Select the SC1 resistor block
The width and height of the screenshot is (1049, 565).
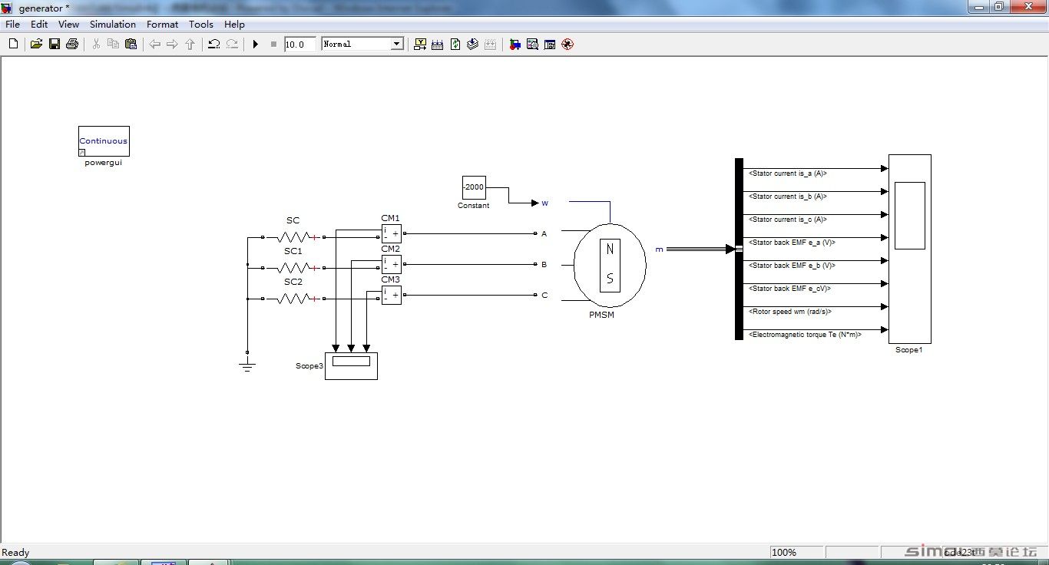293,268
